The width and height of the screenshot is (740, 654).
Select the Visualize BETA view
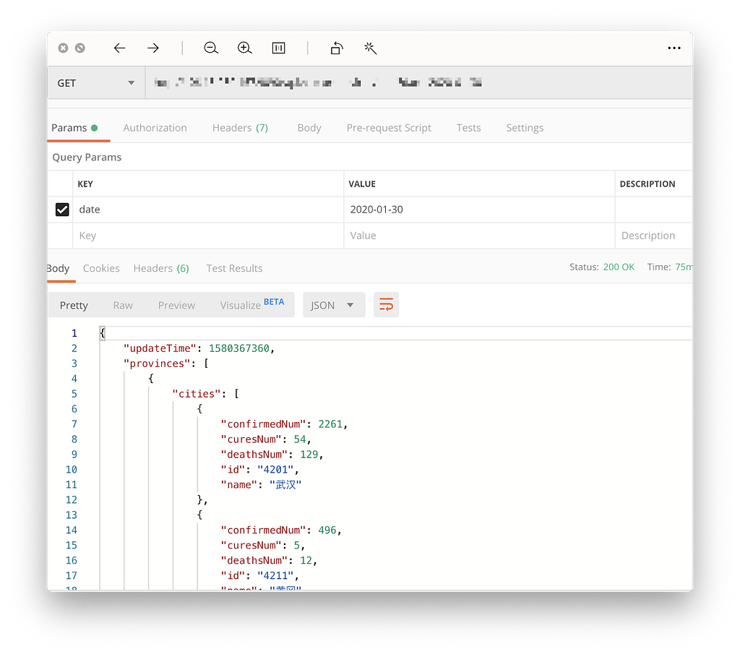pos(252,304)
